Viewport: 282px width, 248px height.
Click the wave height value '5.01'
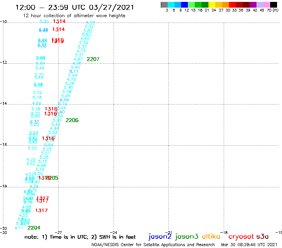[x=46, y=153]
